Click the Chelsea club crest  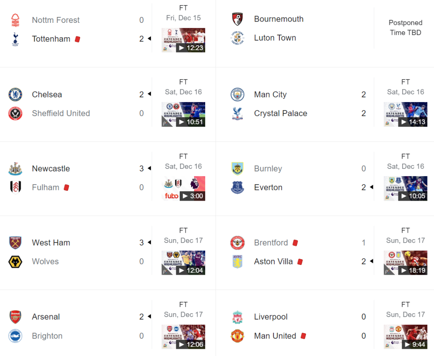[15, 94]
